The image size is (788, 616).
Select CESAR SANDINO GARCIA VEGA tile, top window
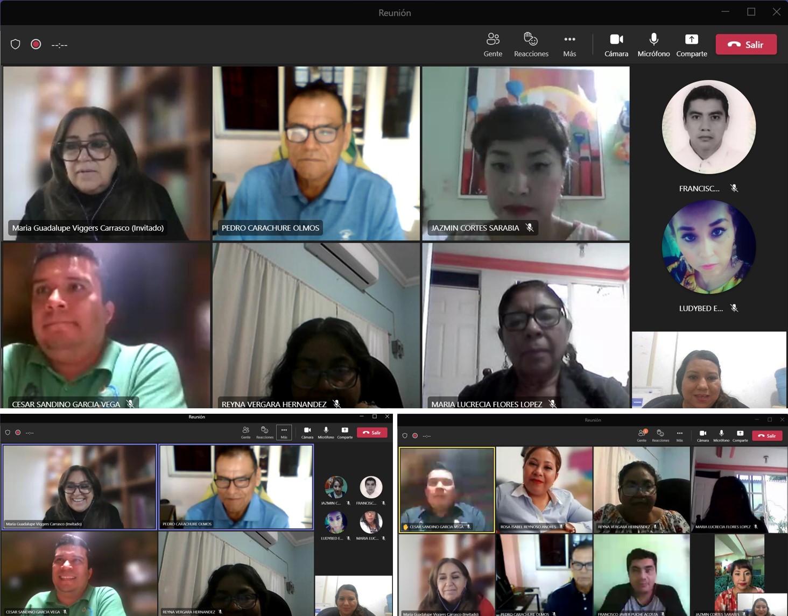pyautogui.click(x=107, y=325)
